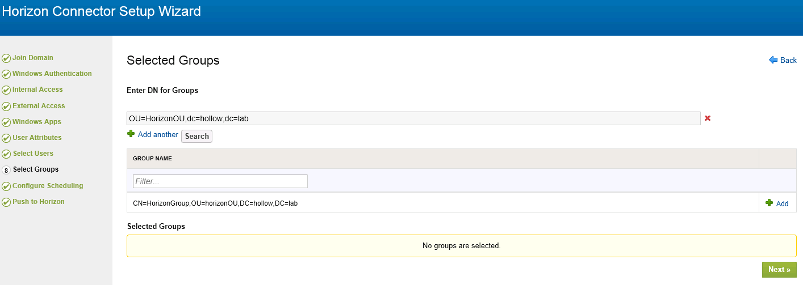The height and width of the screenshot is (285, 803).
Task: Click the Back link
Action: coord(788,61)
